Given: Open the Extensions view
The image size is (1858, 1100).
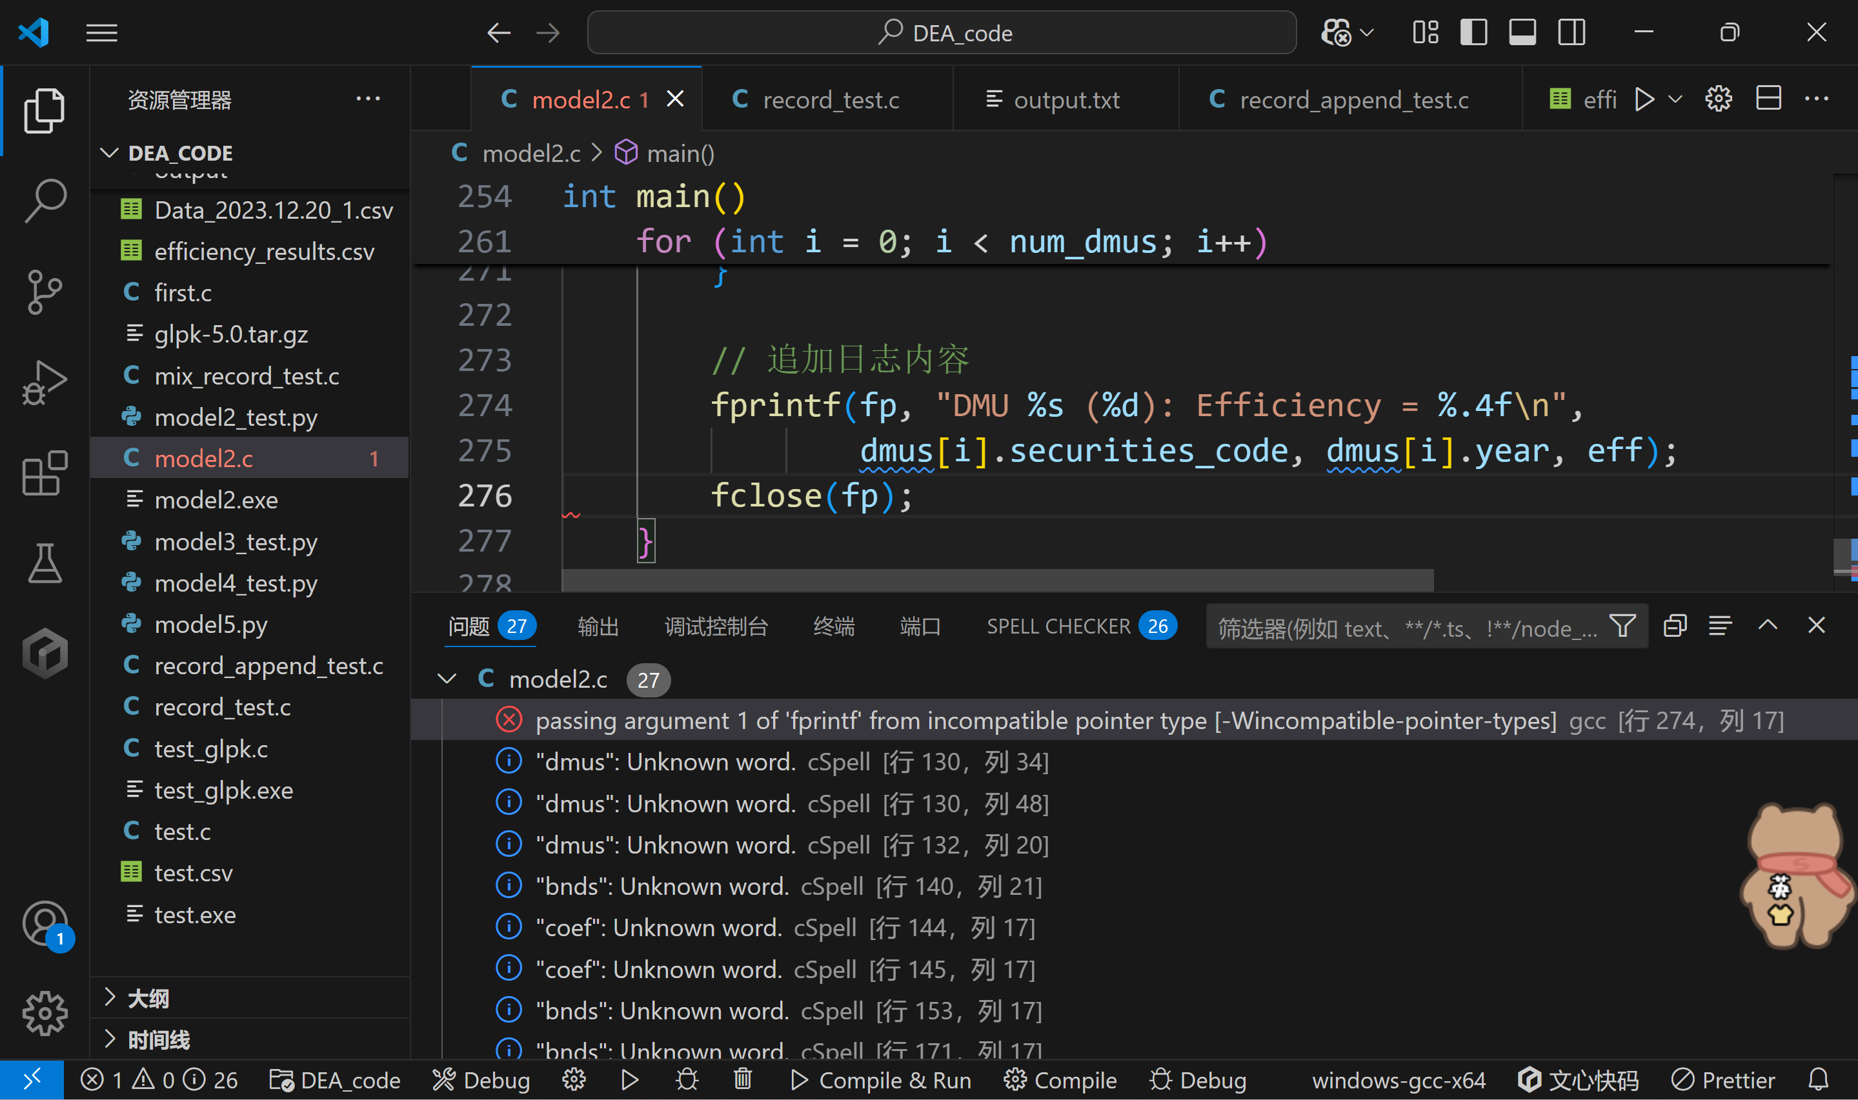Looking at the screenshot, I should 45,472.
